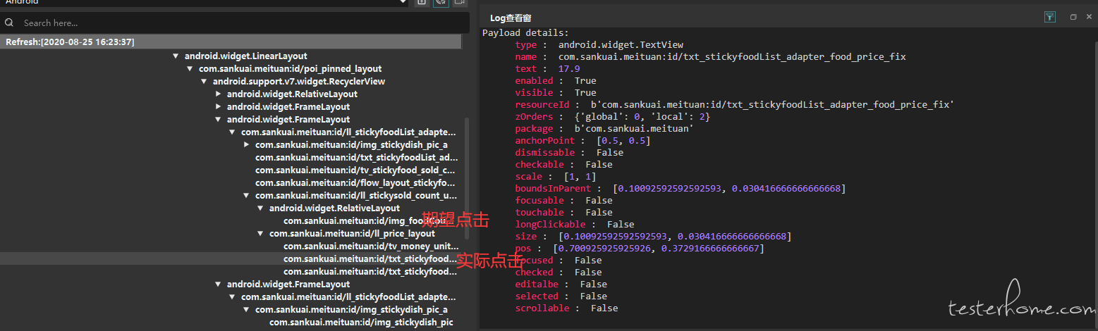Expand the collapsed android.widget.FrameLayout node arrow
The image size is (1098, 331).
(218, 106)
